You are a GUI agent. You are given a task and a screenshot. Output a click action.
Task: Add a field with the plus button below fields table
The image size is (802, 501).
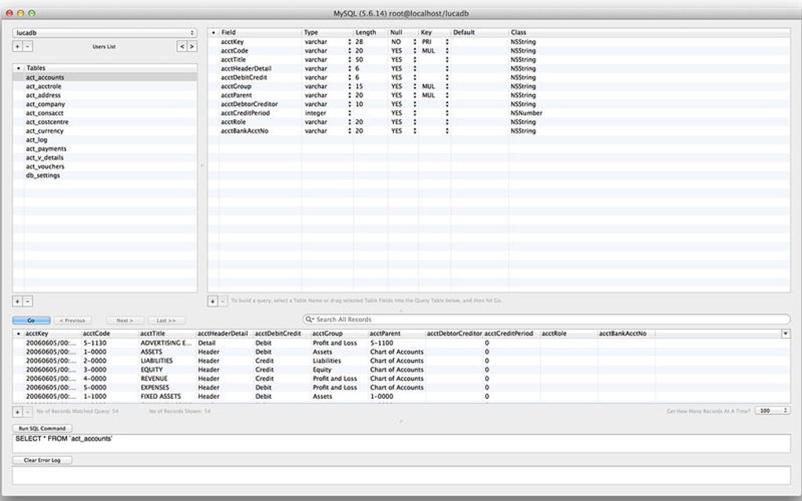[x=212, y=302]
